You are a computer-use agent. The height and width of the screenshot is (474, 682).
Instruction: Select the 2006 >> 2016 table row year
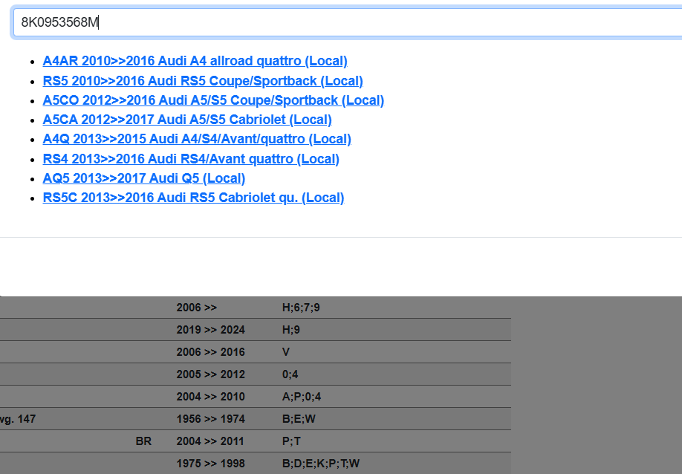[x=210, y=352]
